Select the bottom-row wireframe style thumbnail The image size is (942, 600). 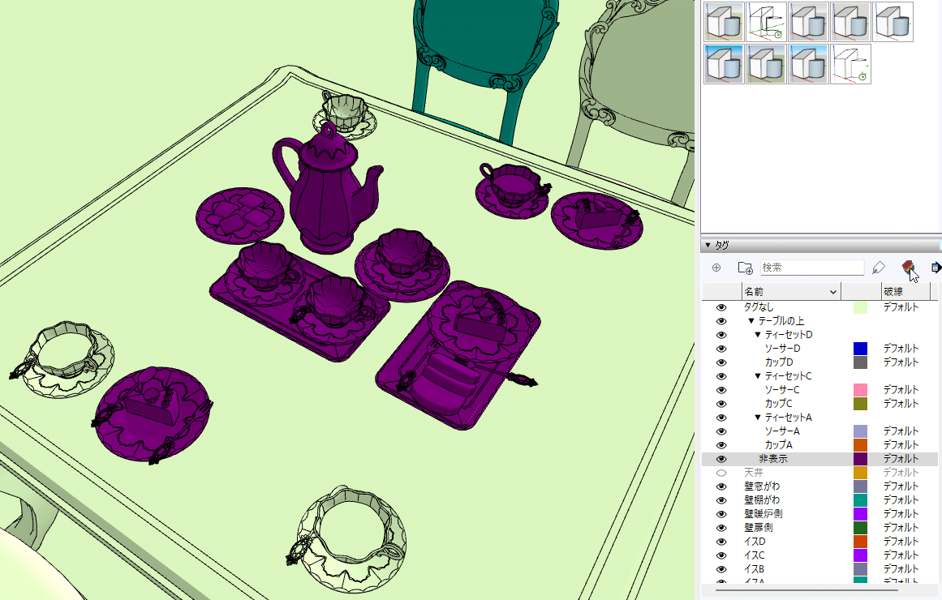coord(850,64)
